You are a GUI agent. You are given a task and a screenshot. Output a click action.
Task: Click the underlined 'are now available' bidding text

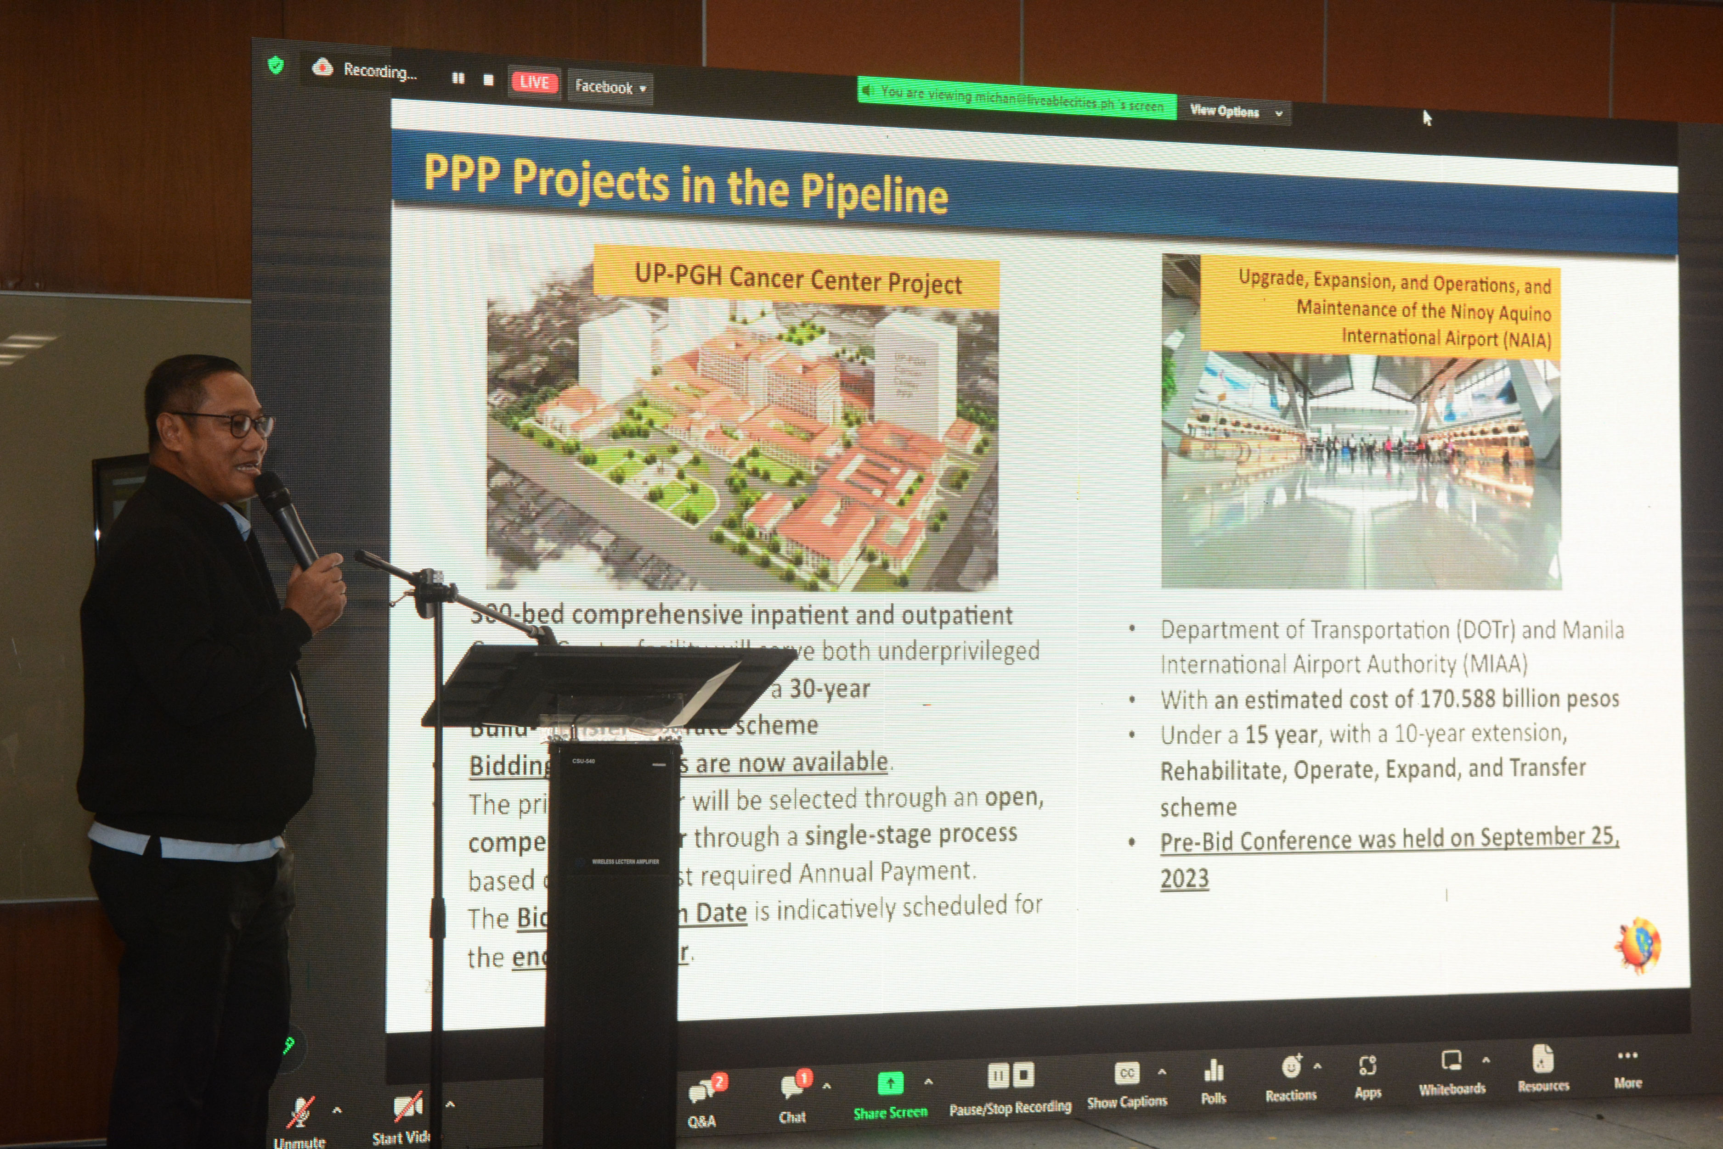(792, 762)
